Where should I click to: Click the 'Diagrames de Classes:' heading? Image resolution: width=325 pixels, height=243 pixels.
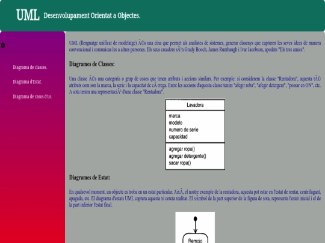(92, 64)
